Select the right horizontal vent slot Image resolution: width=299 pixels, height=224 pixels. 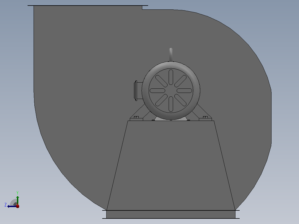click(x=184, y=91)
